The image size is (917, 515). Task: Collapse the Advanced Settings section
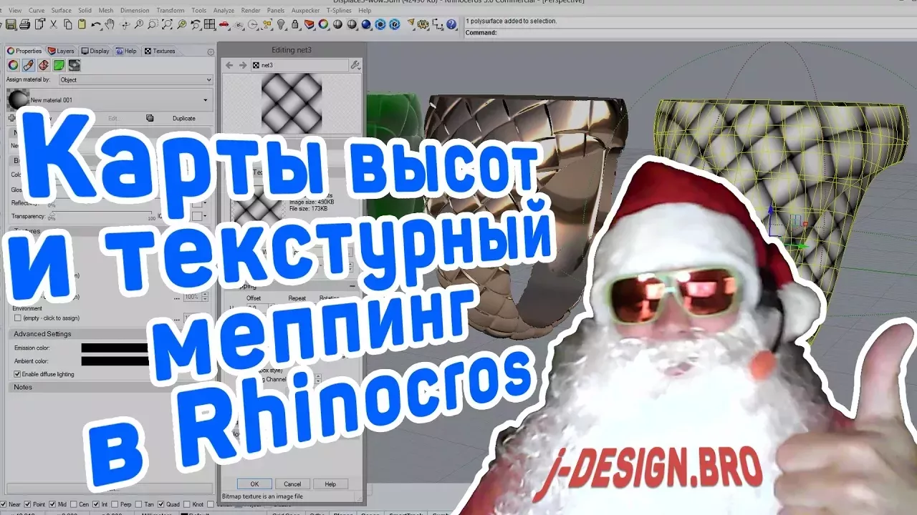tap(43, 334)
